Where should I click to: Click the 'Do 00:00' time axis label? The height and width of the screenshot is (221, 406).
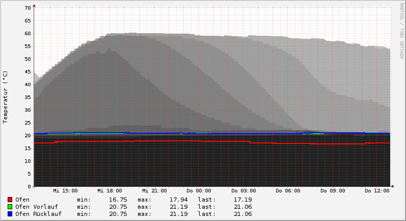coord(199,191)
